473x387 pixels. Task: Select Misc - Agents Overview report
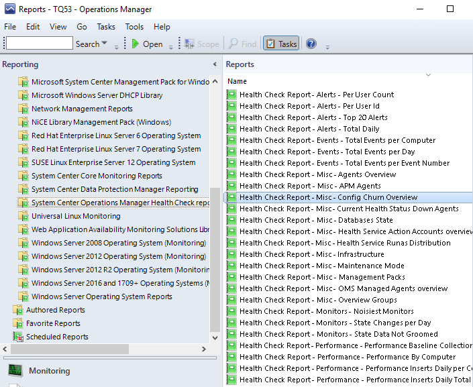point(317,174)
